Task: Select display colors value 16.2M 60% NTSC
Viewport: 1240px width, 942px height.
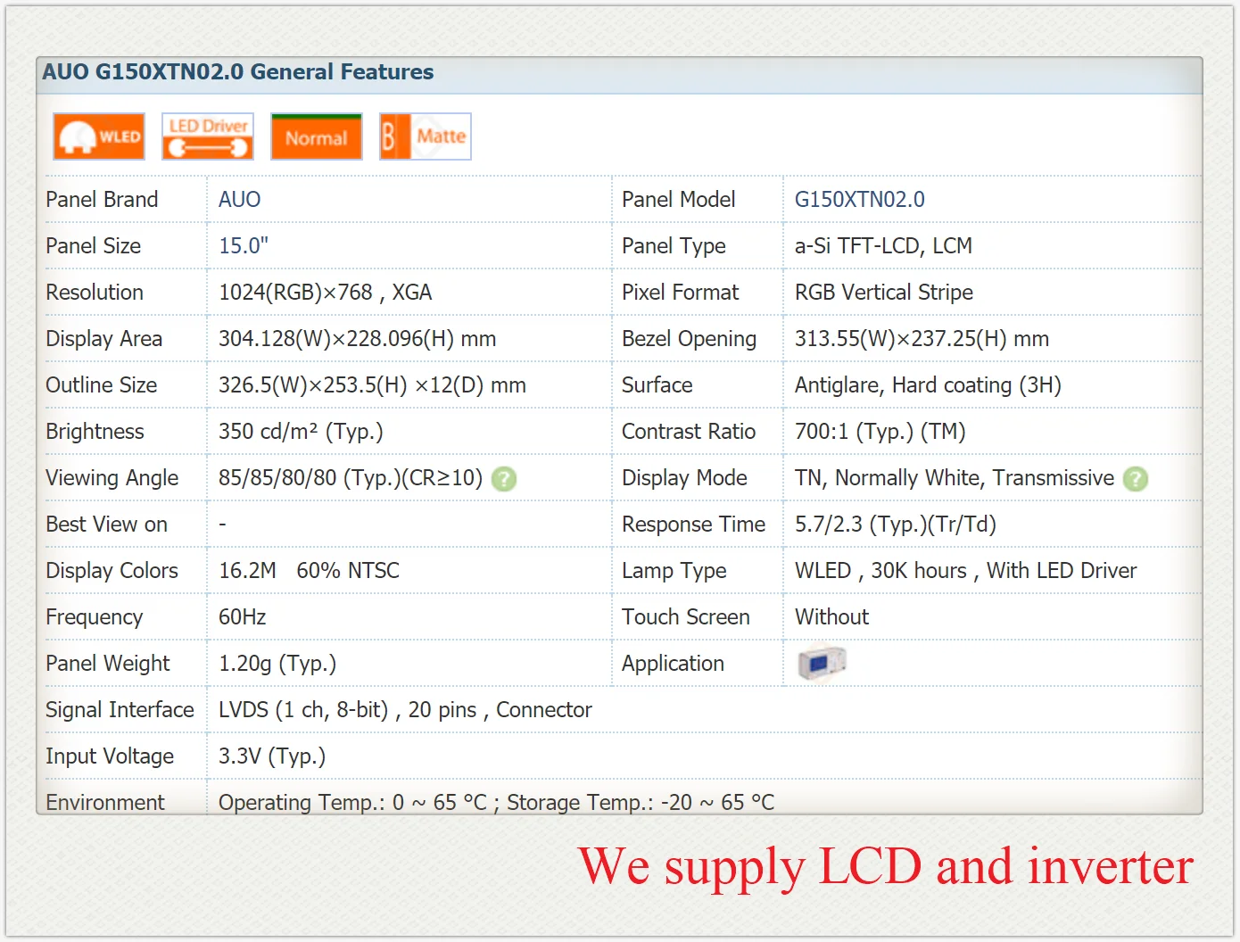Action: pyautogui.click(x=310, y=571)
